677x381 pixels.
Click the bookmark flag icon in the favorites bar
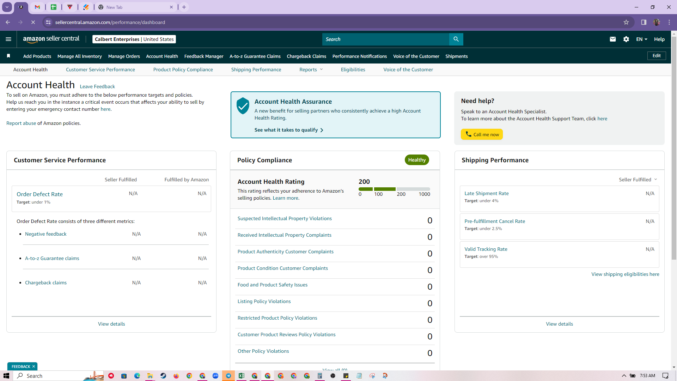8,56
